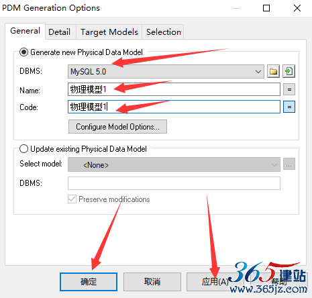Expand the Select model None dropdown
The image size is (312, 298).
click(174, 164)
